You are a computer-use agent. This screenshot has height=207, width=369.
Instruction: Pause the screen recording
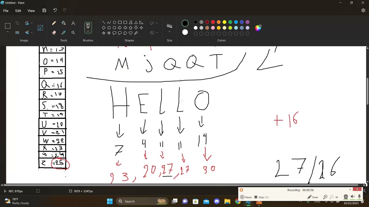(x=246, y=197)
